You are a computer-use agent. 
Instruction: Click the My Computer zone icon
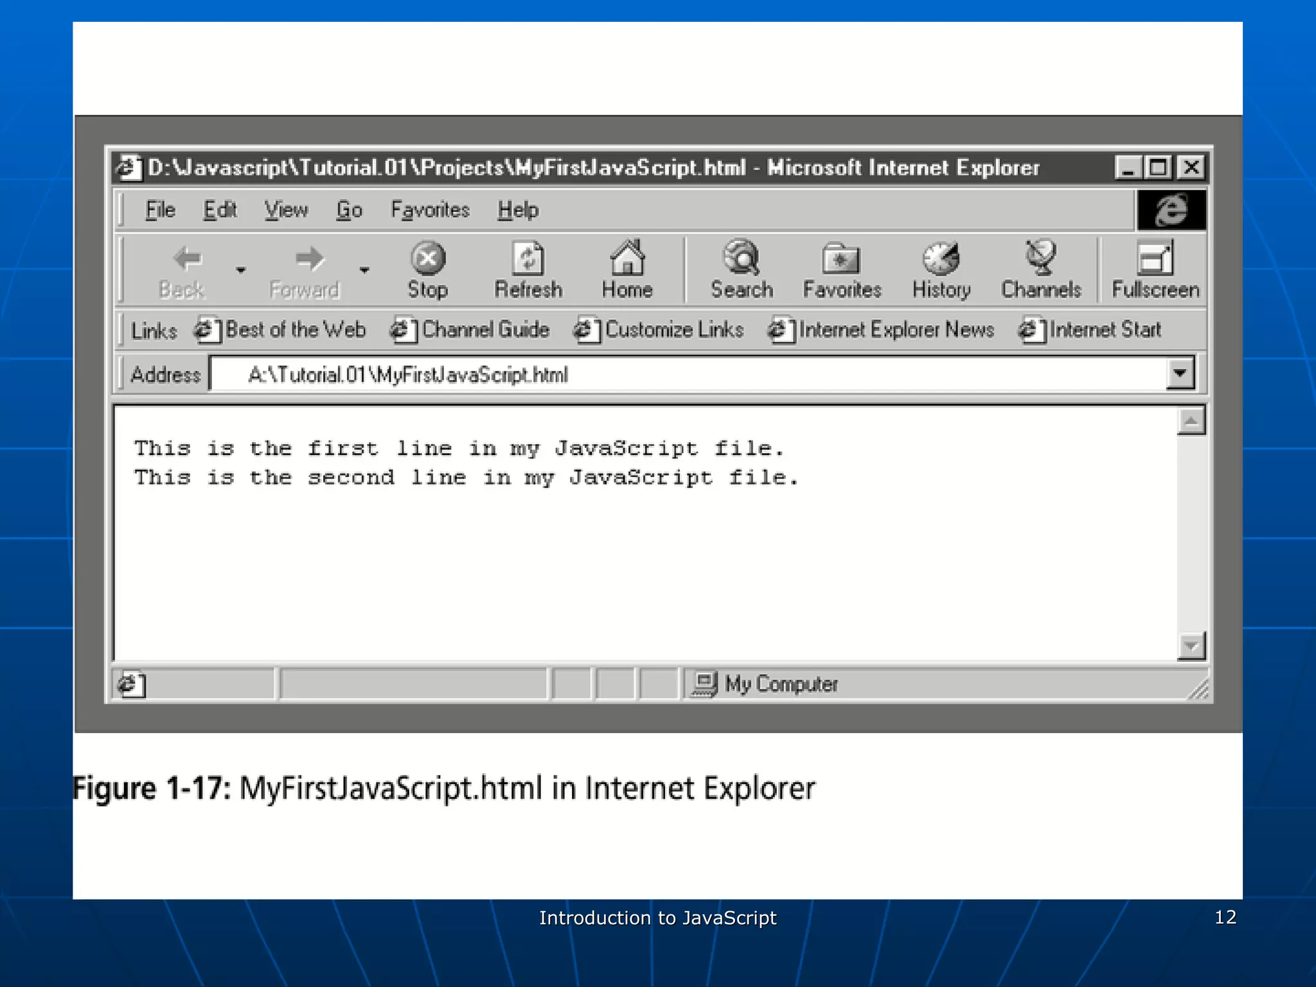pos(704,684)
